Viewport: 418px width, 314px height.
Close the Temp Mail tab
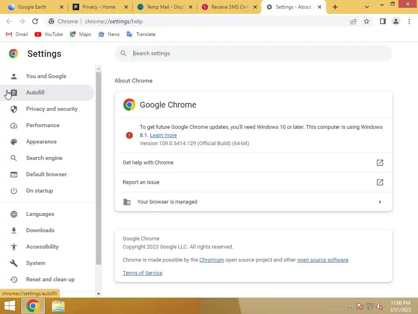191,7
